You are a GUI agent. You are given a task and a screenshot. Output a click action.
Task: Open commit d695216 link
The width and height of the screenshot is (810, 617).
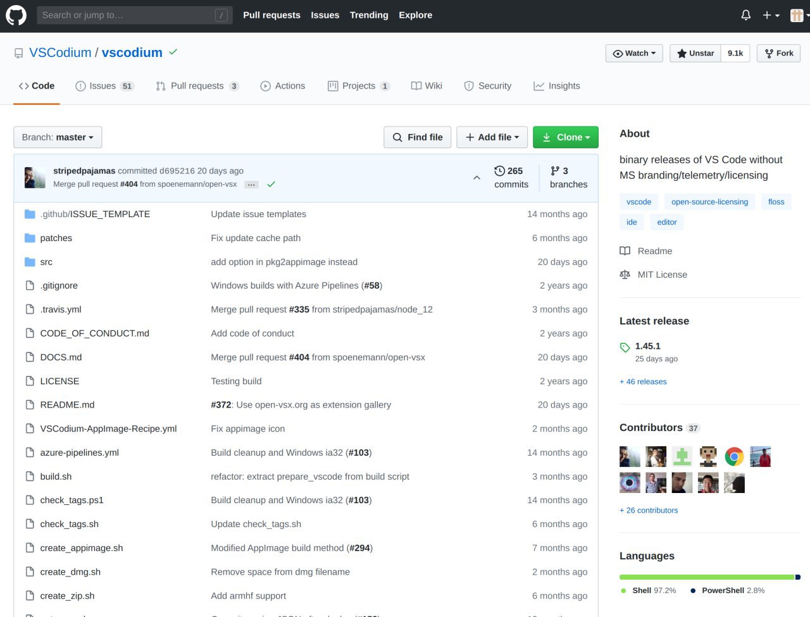(177, 171)
